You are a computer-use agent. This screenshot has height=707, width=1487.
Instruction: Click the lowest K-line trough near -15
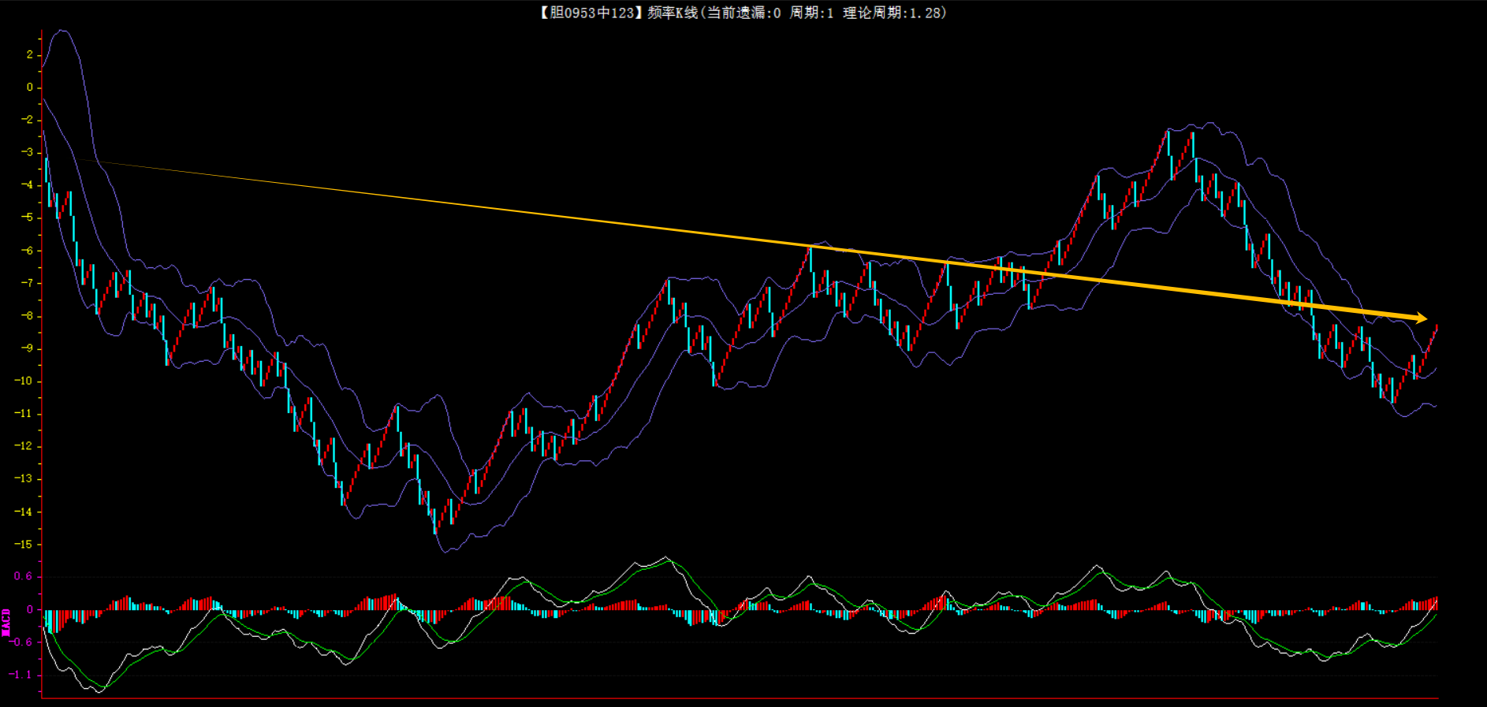click(x=435, y=528)
